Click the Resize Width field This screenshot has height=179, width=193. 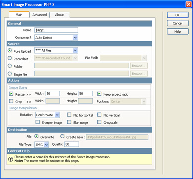[52, 94]
